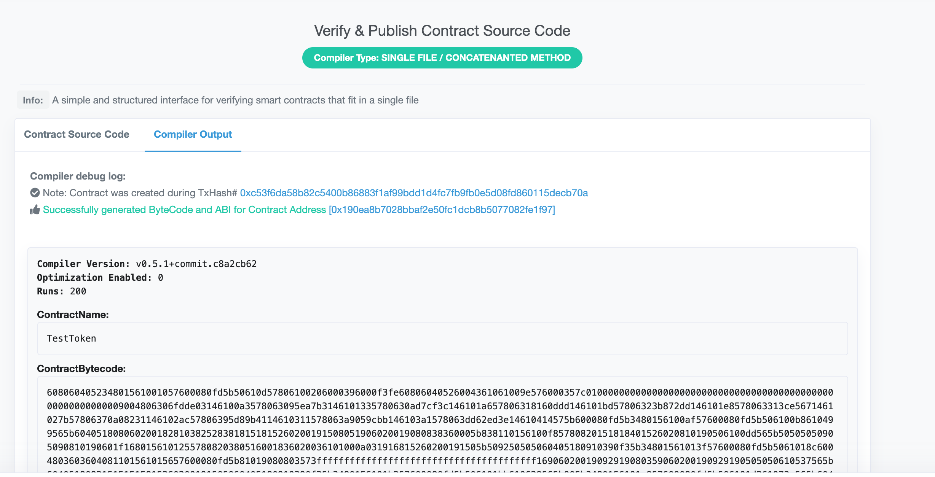
Task: Click the Verify & Publish Contract heading
Action: tap(442, 31)
